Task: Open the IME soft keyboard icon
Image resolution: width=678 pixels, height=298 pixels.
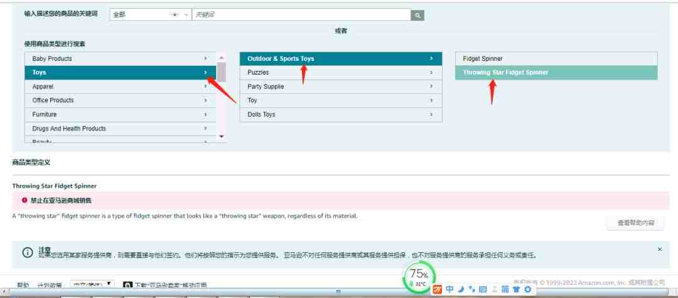Action: 483,289
